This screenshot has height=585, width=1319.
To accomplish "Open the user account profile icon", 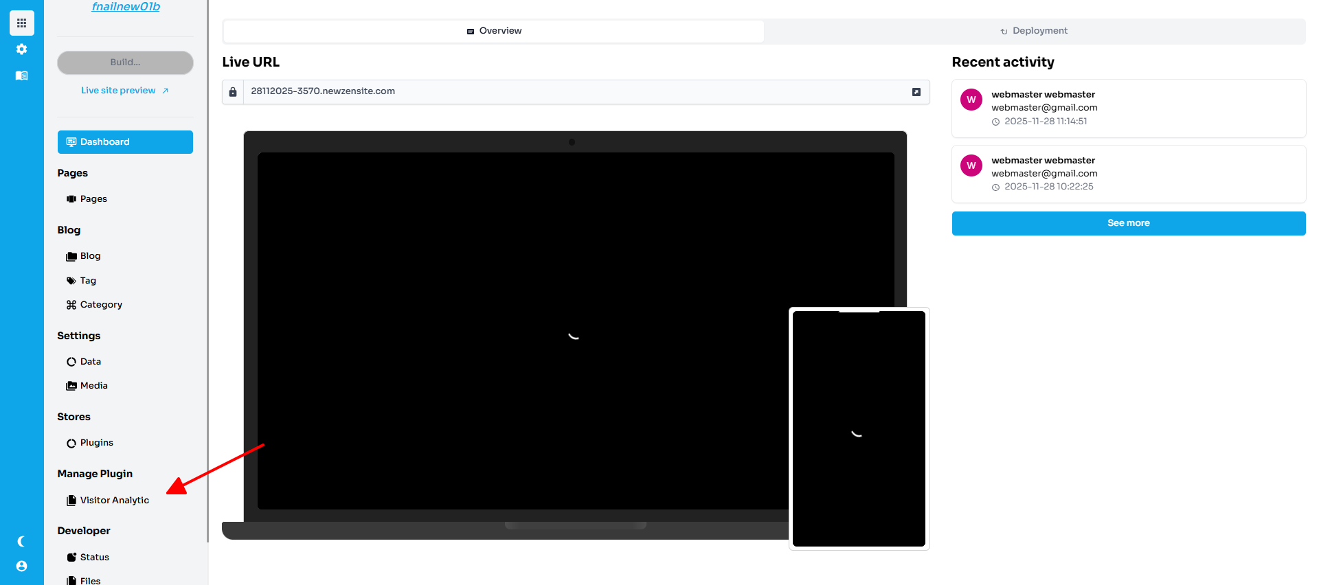I will click(22, 566).
